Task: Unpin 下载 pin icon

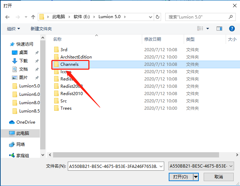Action: pyautogui.click(x=37, y=61)
